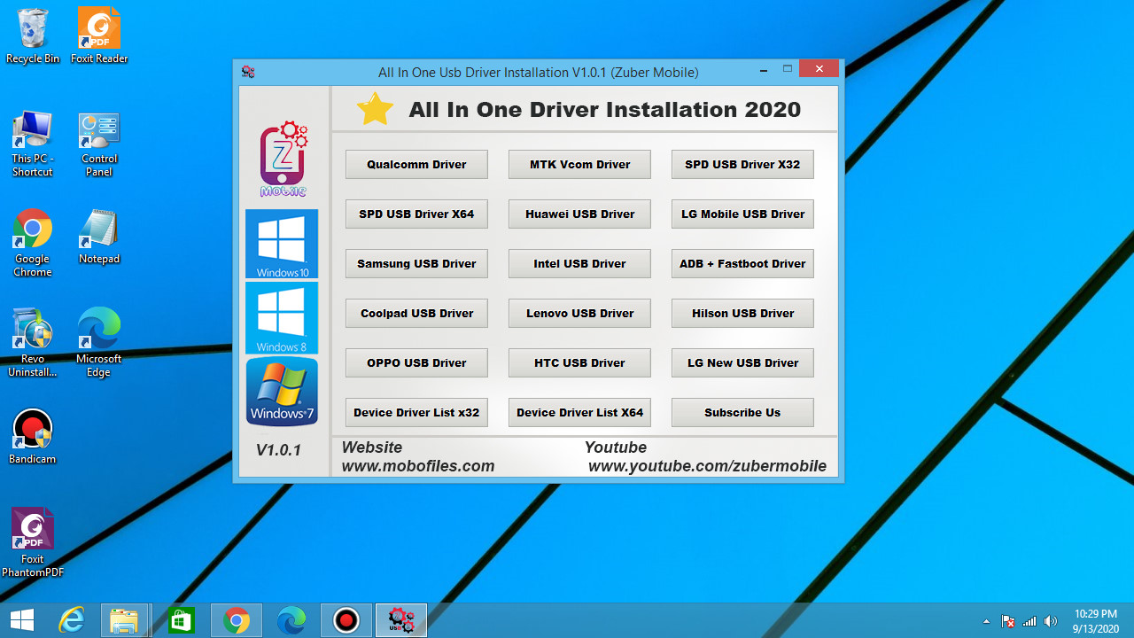The image size is (1134, 638).
Task: Select the Windows 10 tile
Action: tap(282, 245)
